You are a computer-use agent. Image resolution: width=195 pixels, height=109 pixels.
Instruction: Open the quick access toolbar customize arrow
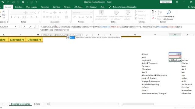click(x=36, y=2)
